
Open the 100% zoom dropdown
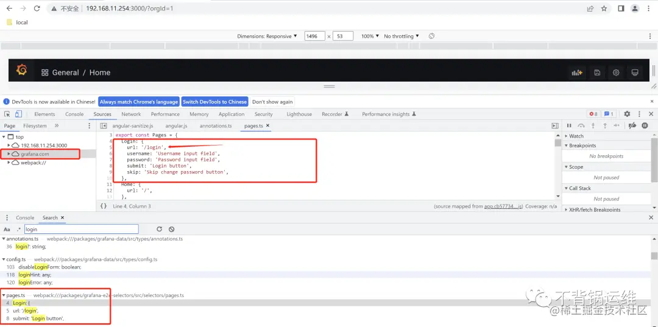(370, 36)
